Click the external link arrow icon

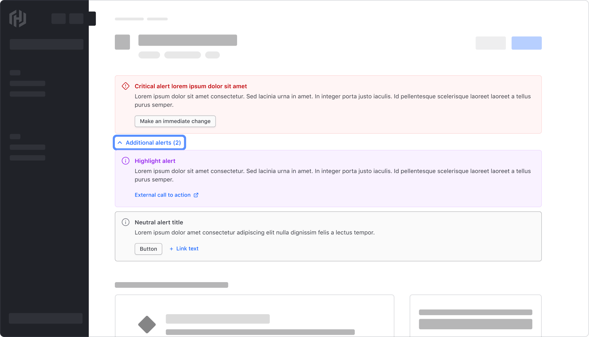pyautogui.click(x=196, y=195)
